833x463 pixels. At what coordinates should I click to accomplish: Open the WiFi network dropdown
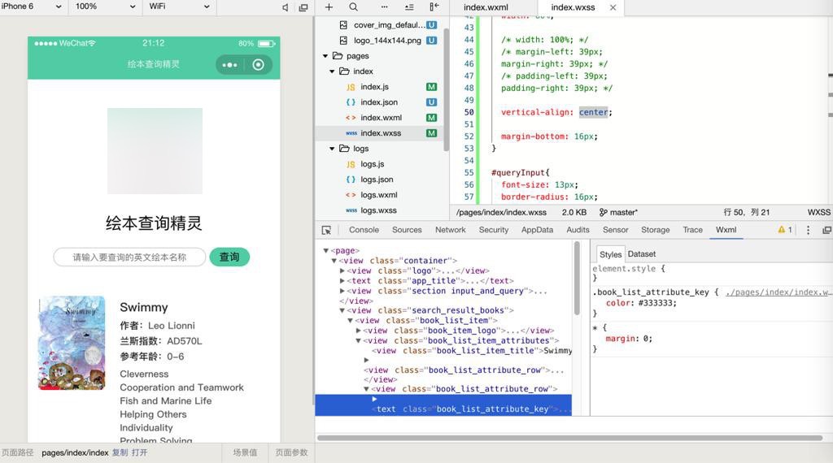pyautogui.click(x=179, y=6)
